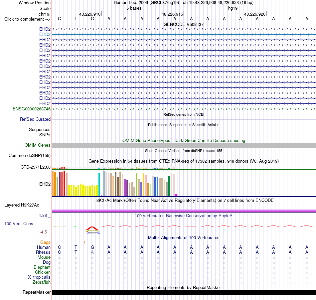Open Repeating Elements by RepeatMasker title
Image resolution: width=316 pixels, height=300 pixels.
pos(184,287)
